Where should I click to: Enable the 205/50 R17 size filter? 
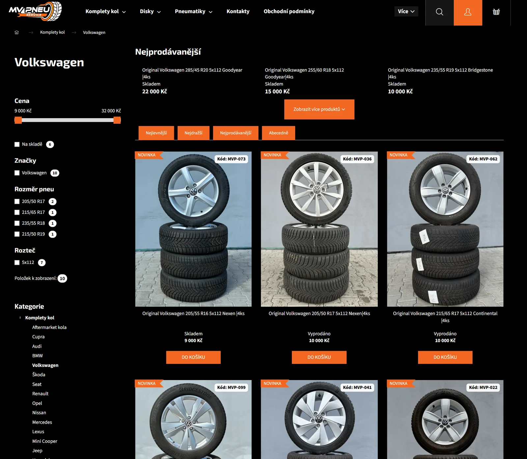pos(17,202)
